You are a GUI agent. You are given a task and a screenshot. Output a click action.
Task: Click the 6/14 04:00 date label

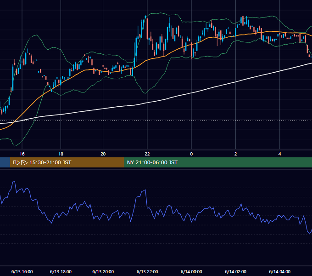(280, 271)
